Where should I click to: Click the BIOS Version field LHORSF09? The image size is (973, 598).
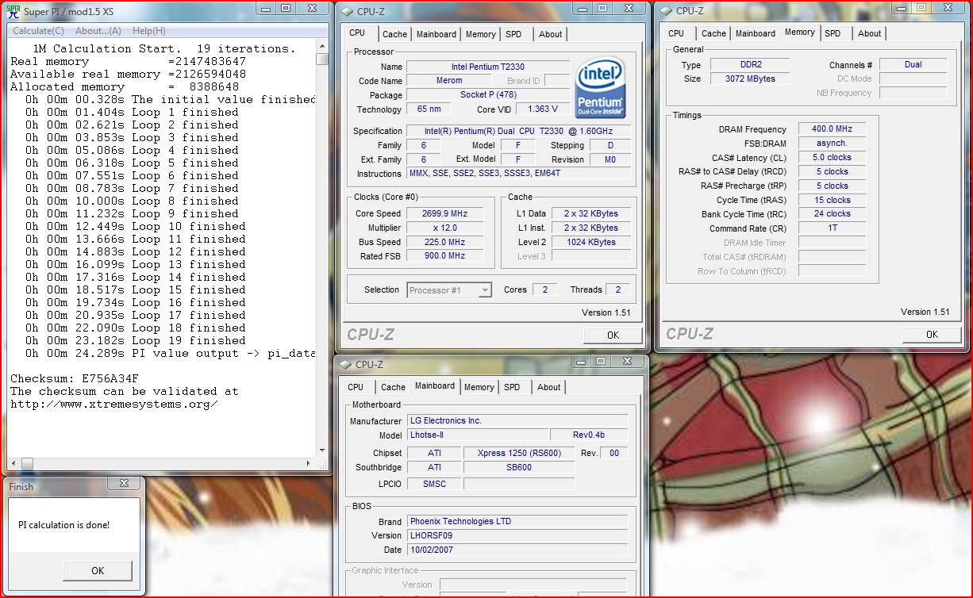[517, 535]
